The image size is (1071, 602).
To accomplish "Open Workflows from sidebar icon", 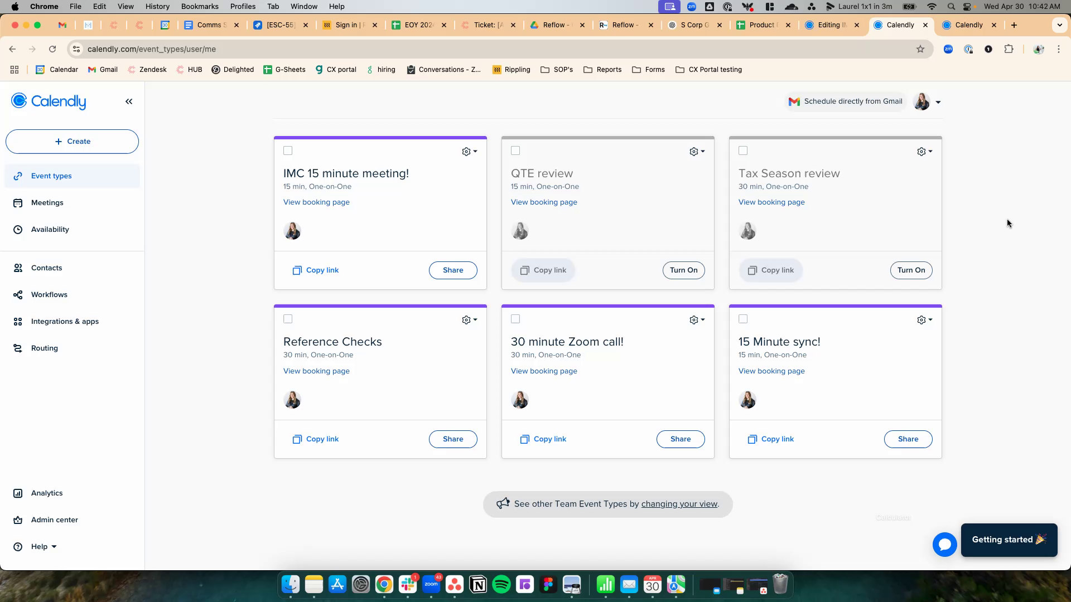I will pyautogui.click(x=18, y=295).
